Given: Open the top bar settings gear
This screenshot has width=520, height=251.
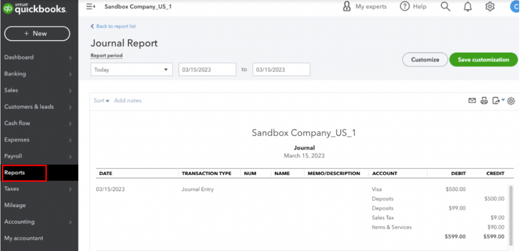Looking at the screenshot, I should click(490, 7).
